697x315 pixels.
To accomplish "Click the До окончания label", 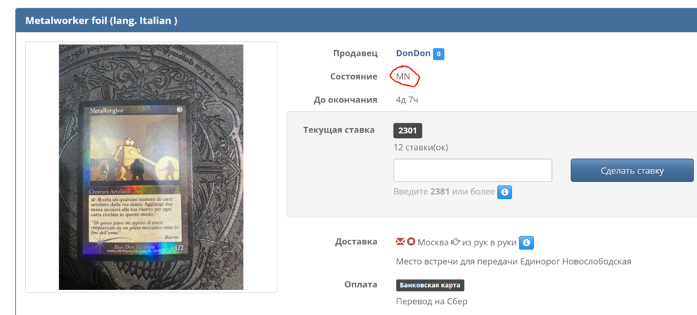I will point(346,100).
